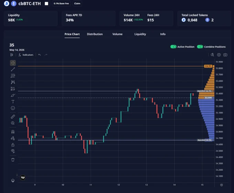Image resolution: width=234 pixels, height=193 pixels.
Task: Click the deposited max Bin label
Action: [x=204, y=91]
